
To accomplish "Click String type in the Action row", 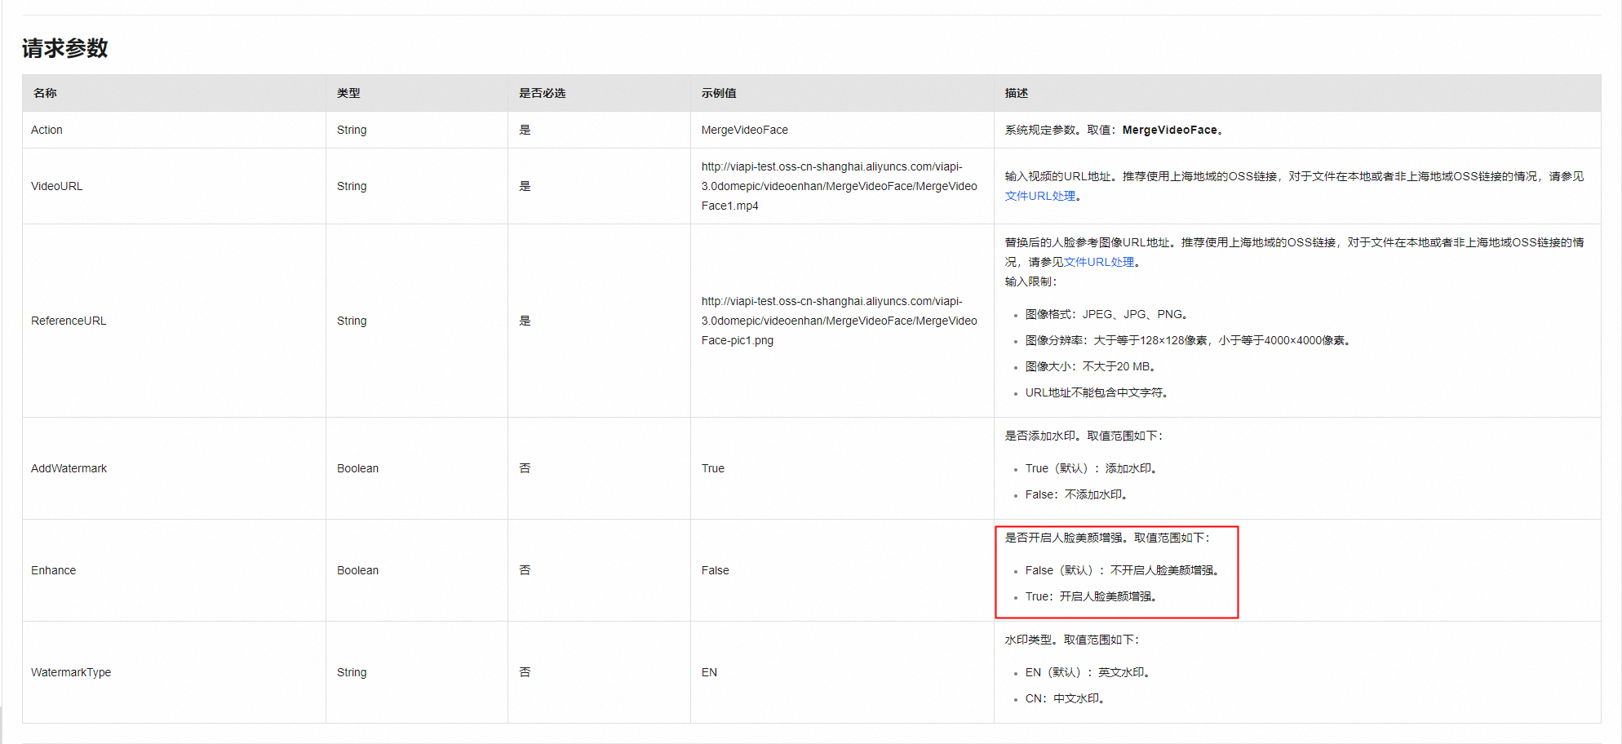I will point(352,130).
